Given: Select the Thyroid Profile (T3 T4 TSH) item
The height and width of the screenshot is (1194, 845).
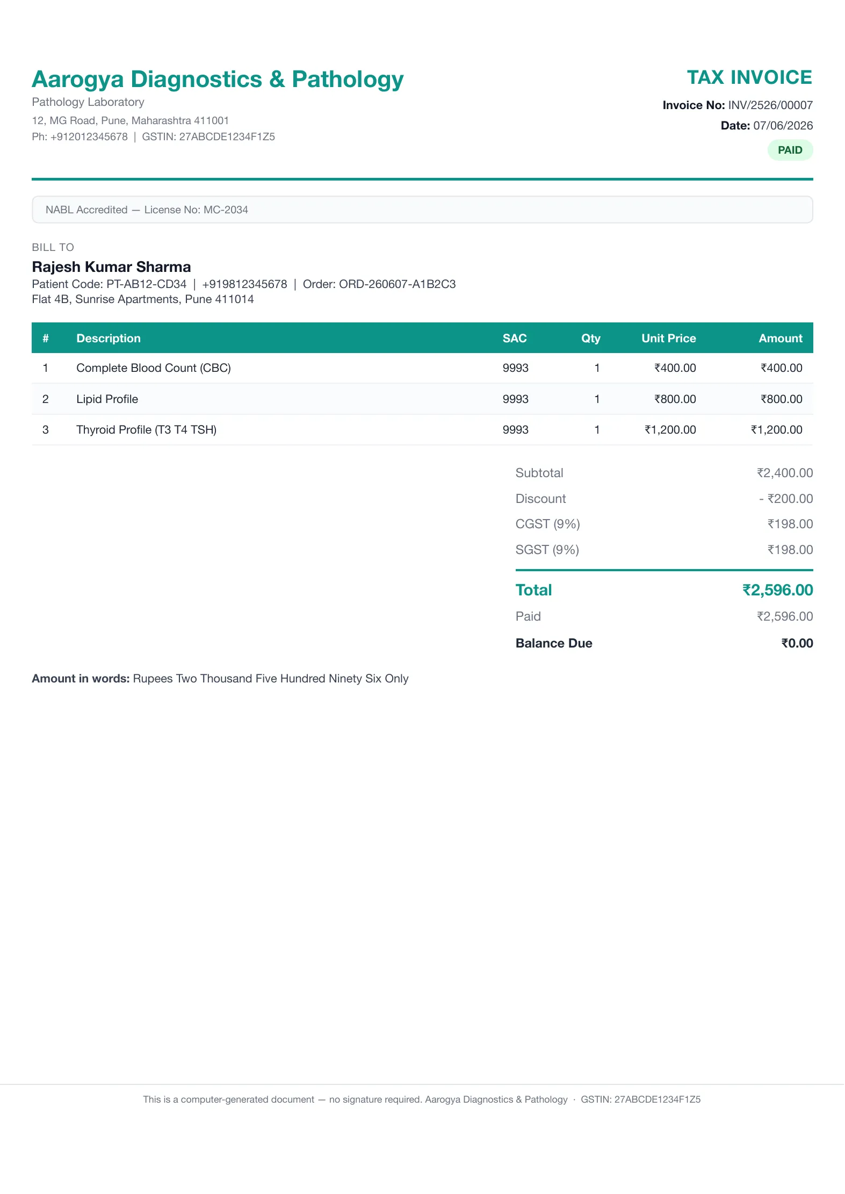Looking at the screenshot, I should pos(147,430).
